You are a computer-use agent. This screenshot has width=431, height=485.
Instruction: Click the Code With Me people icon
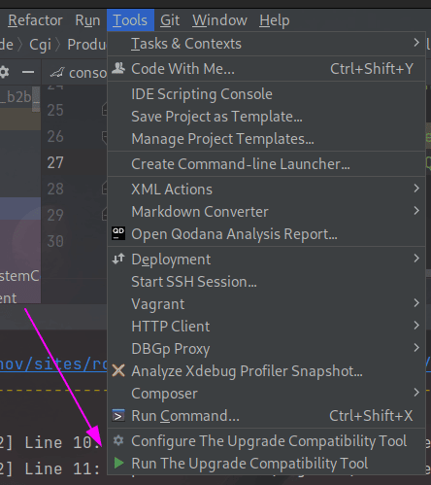point(118,68)
